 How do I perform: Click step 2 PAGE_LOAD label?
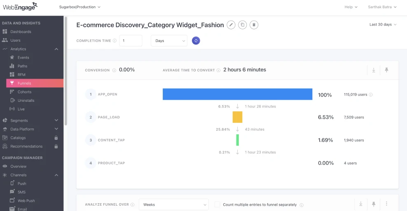tap(109, 117)
